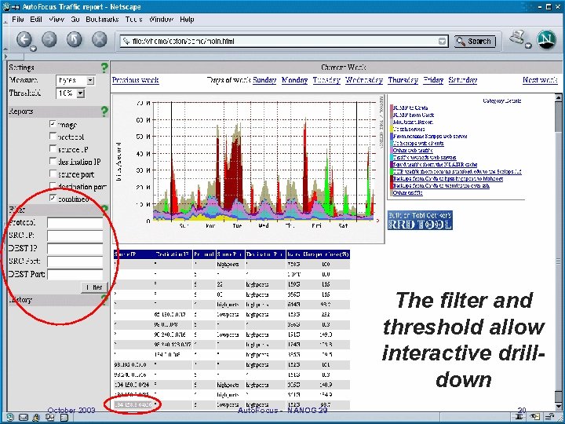Screen dimensions: 565x424
Task: Open the Tools menu
Action: (133, 20)
